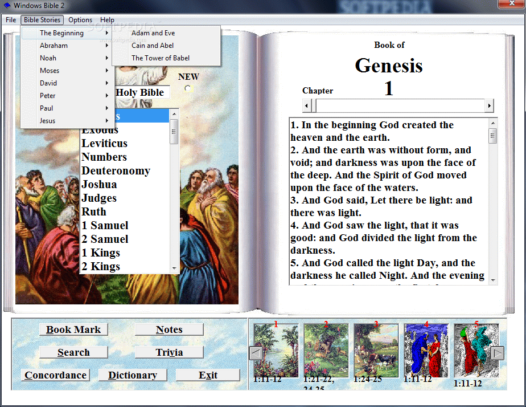Open the File menu

click(11, 20)
